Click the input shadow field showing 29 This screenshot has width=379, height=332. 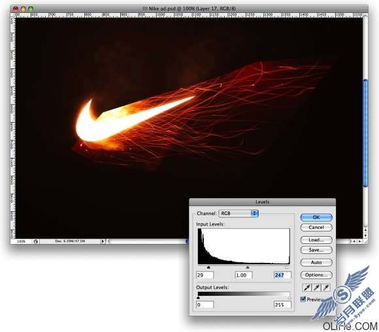205,275
